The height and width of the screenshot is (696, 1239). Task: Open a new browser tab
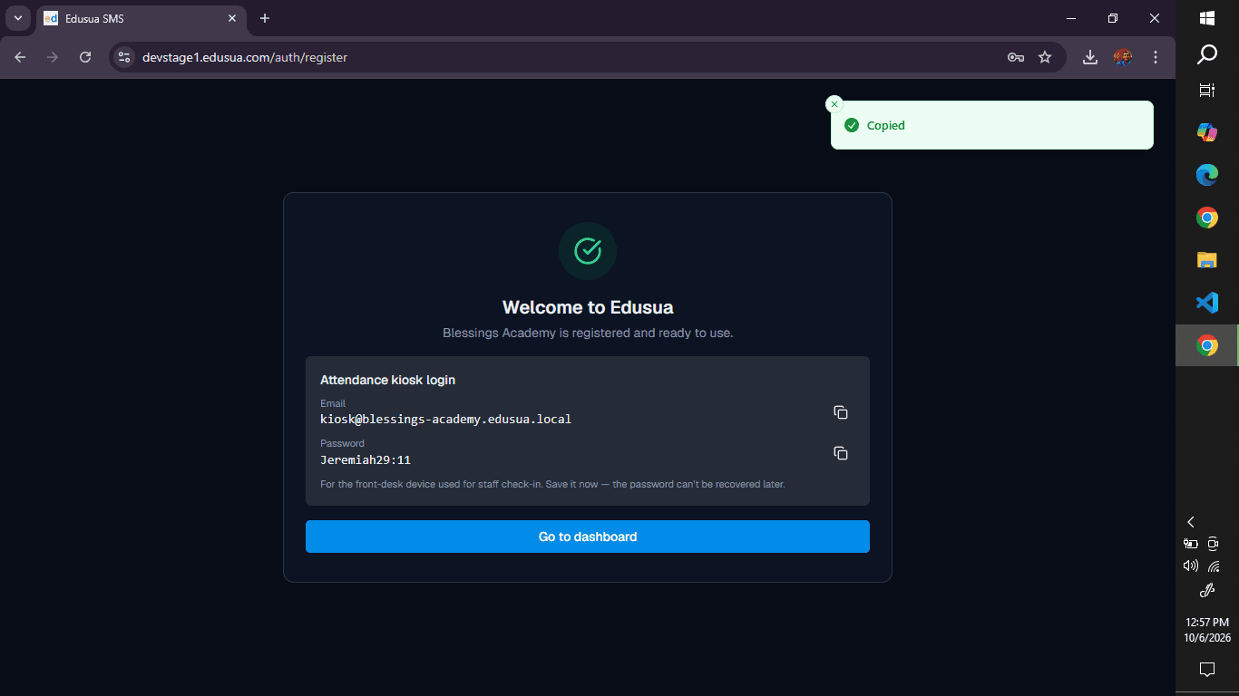(x=265, y=18)
